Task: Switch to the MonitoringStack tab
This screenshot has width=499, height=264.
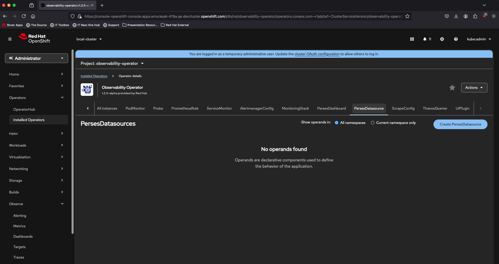Action: (295, 108)
